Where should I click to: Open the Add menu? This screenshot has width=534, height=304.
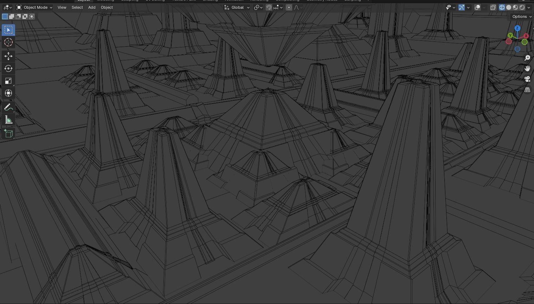point(92,7)
